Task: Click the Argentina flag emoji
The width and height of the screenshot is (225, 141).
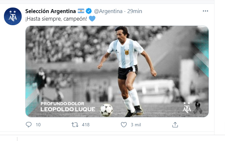Action: tap(81, 11)
